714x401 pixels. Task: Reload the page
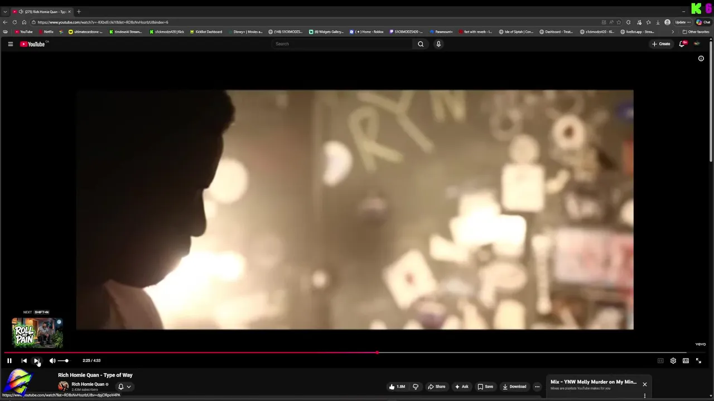coord(15,22)
